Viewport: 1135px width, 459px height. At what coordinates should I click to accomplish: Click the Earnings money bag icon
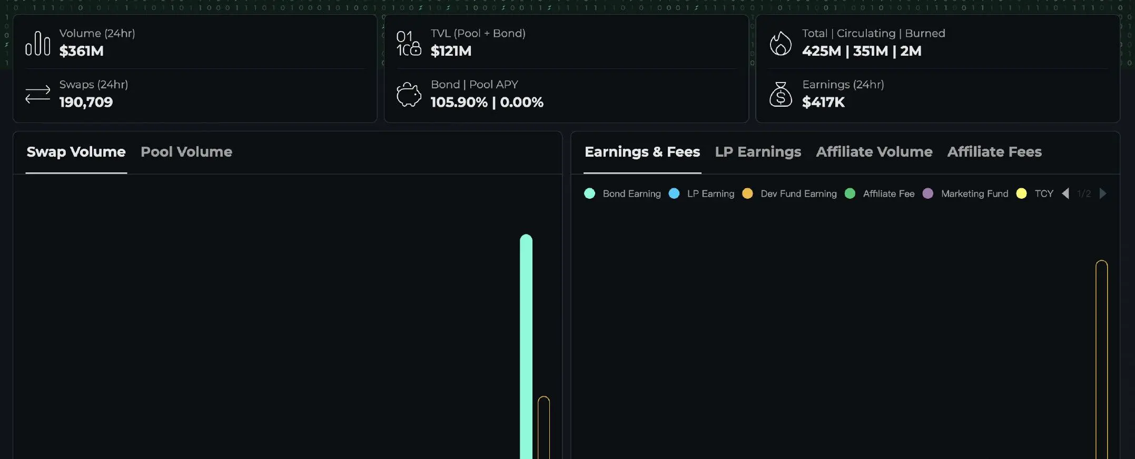coord(781,95)
